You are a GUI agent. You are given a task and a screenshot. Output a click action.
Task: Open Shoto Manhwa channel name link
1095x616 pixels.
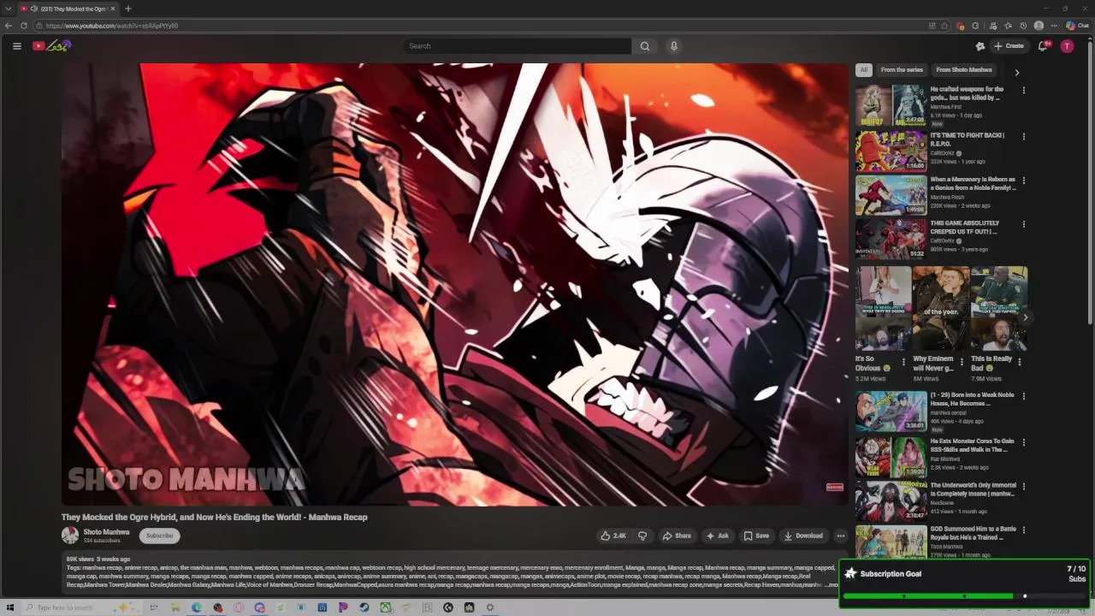tap(106, 532)
